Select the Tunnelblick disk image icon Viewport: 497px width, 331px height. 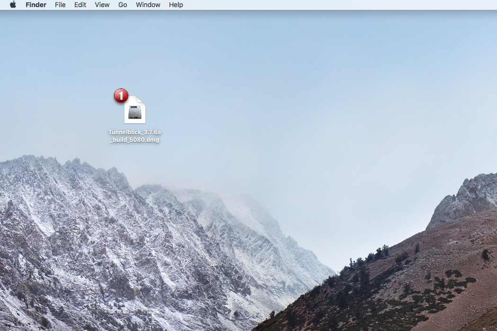click(135, 110)
